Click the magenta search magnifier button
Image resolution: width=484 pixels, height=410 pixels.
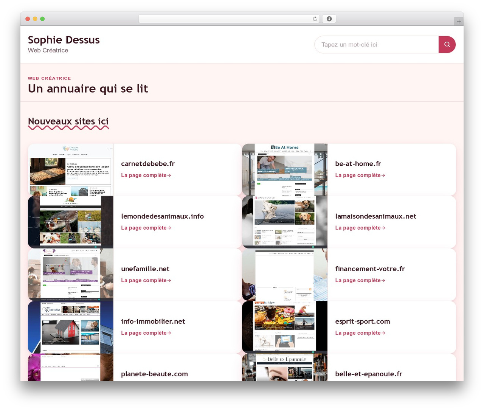pos(447,45)
